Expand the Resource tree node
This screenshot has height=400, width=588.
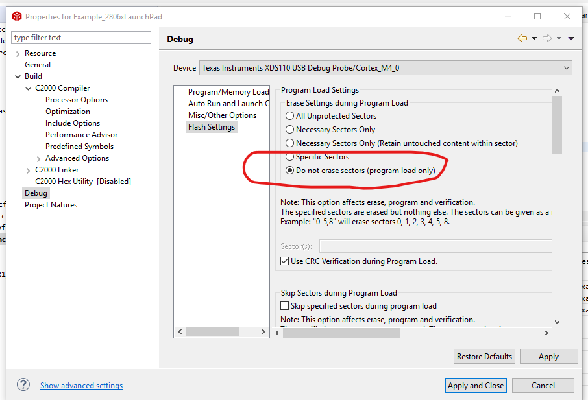click(x=18, y=53)
